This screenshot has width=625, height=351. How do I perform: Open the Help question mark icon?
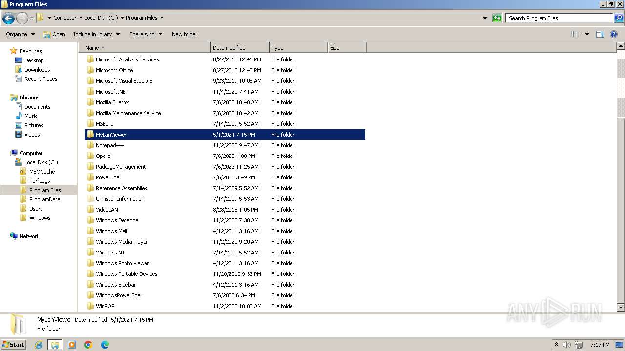click(614, 34)
